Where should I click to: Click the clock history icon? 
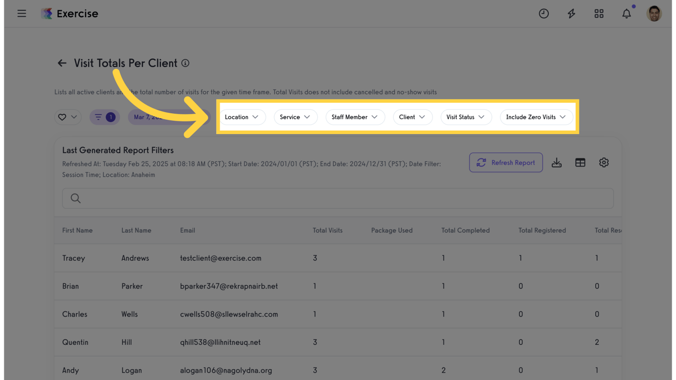point(543,13)
